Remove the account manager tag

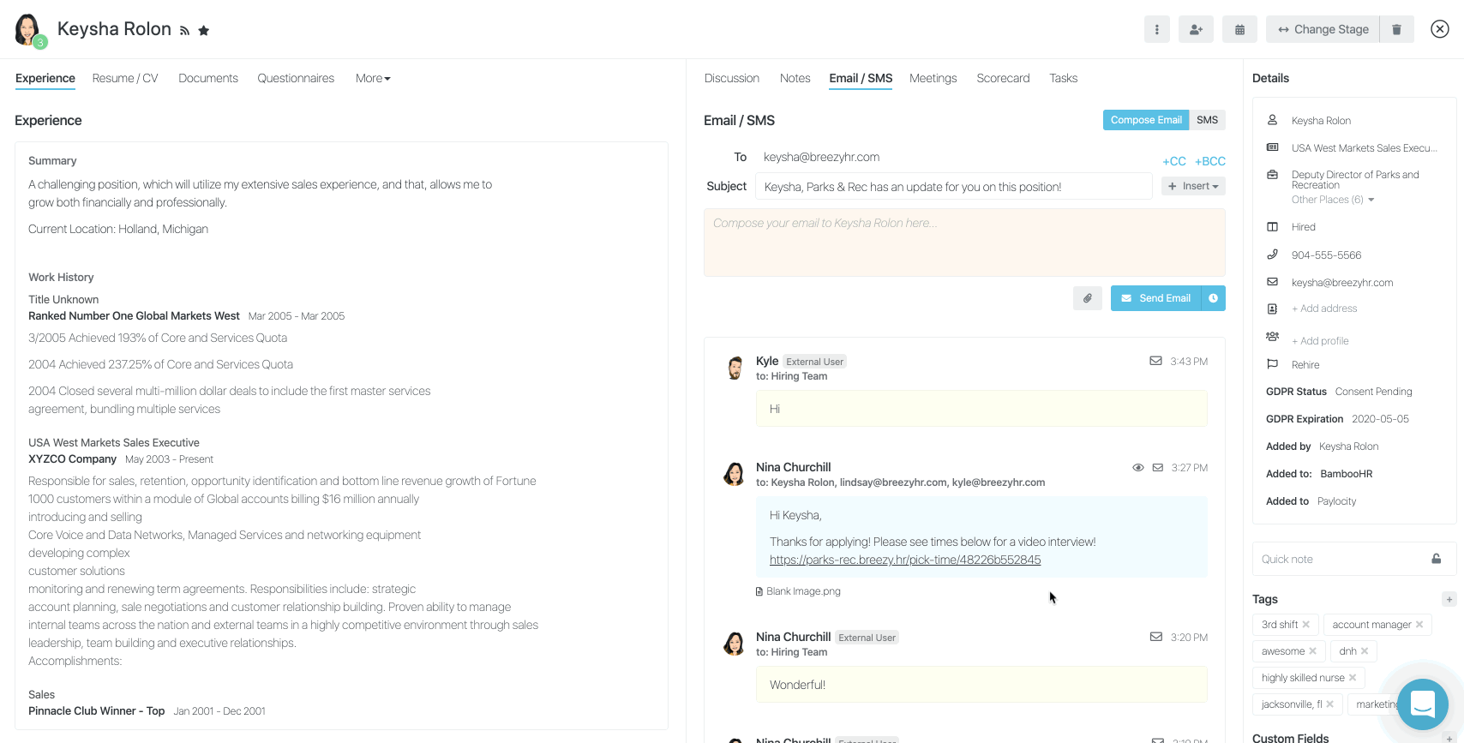(x=1419, y=625)
